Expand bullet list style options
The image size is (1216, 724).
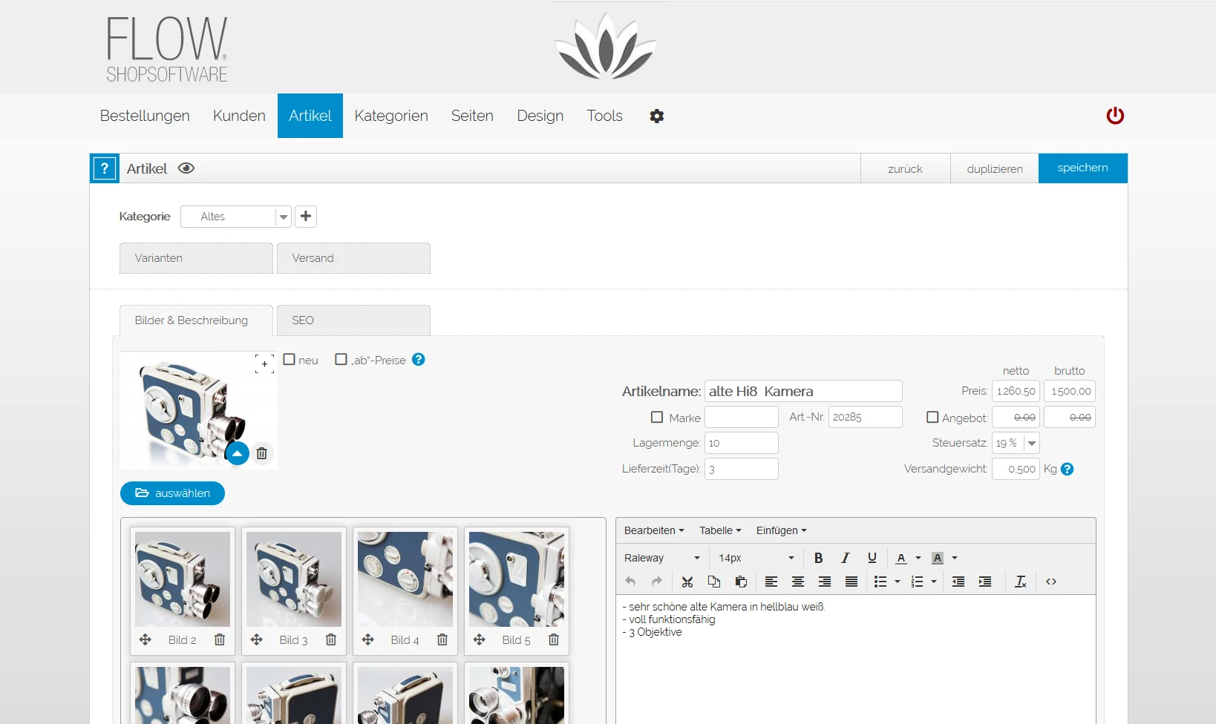pyautogui.click(x=898, y=582)
